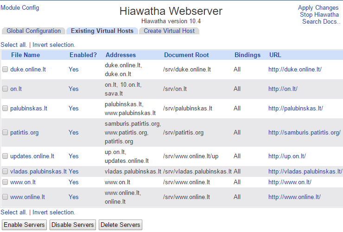This screenshot has height=232, width=343.
Task: Click the Delete Servers button
Action: (121, 225)
